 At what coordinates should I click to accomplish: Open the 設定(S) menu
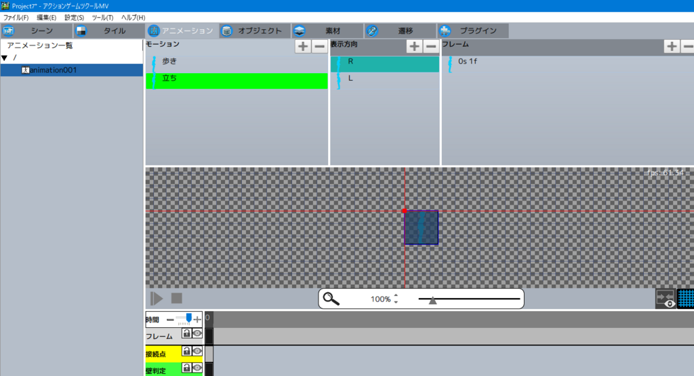pos(74,18)
